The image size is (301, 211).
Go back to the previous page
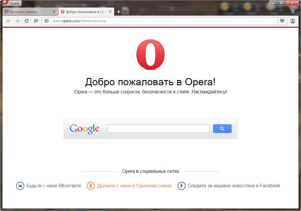[x=8, y=21]
